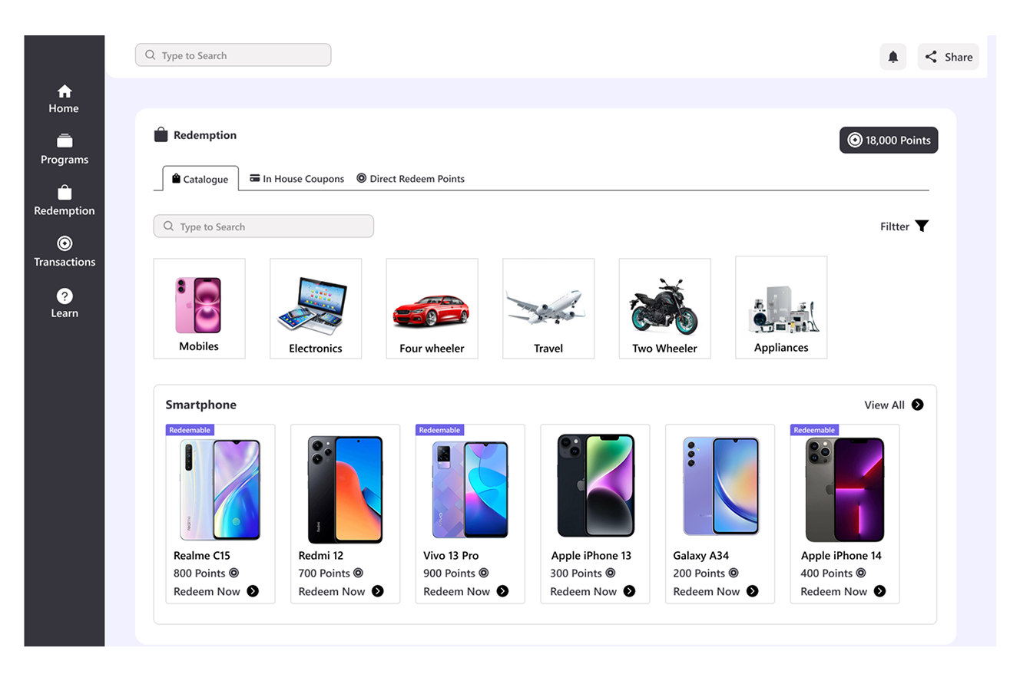
Task: Click Redeem Now for Vivo 13 Pro
Action: click(456, 592)
